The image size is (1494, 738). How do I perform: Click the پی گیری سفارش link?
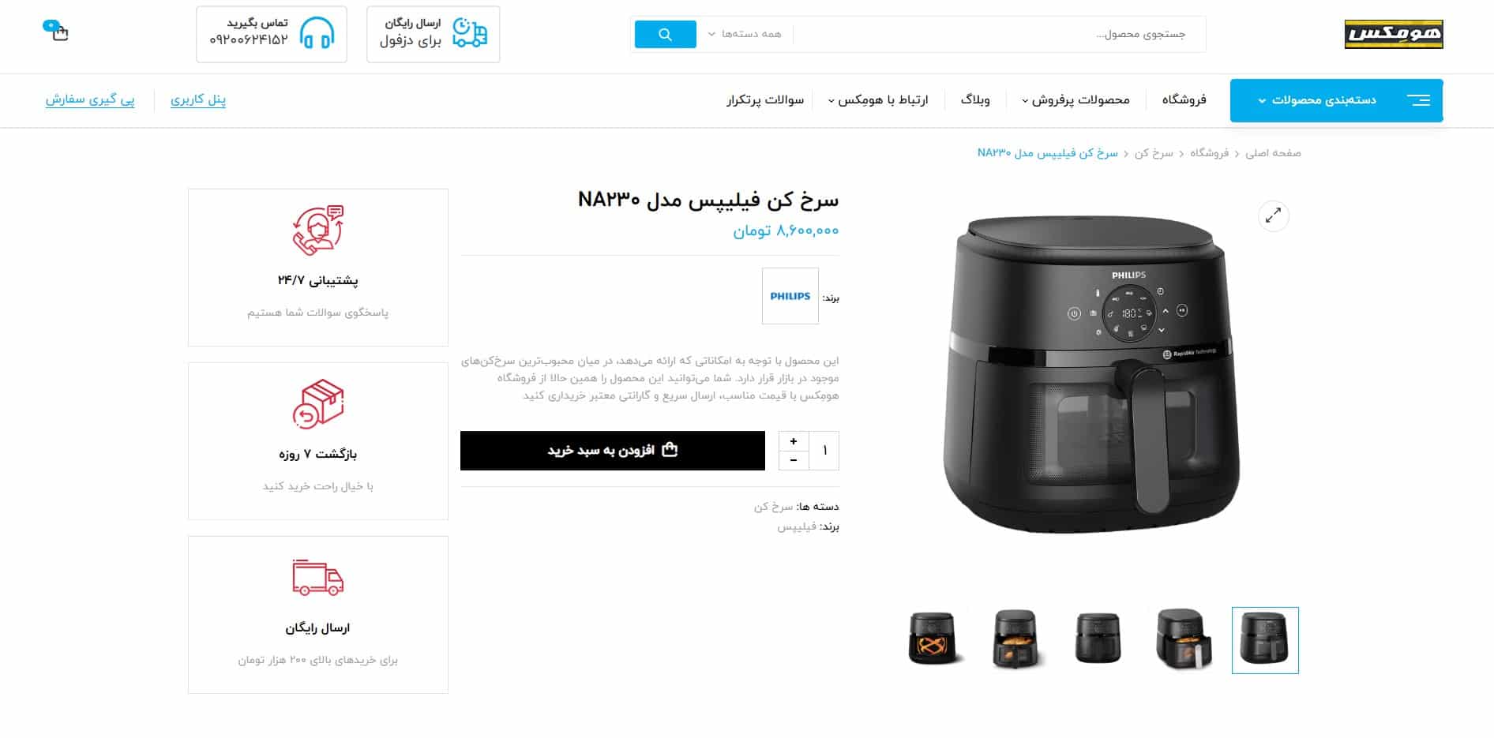90,99
